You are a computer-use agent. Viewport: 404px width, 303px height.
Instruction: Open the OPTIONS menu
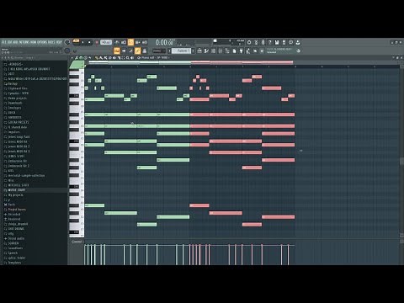(43, 42)
